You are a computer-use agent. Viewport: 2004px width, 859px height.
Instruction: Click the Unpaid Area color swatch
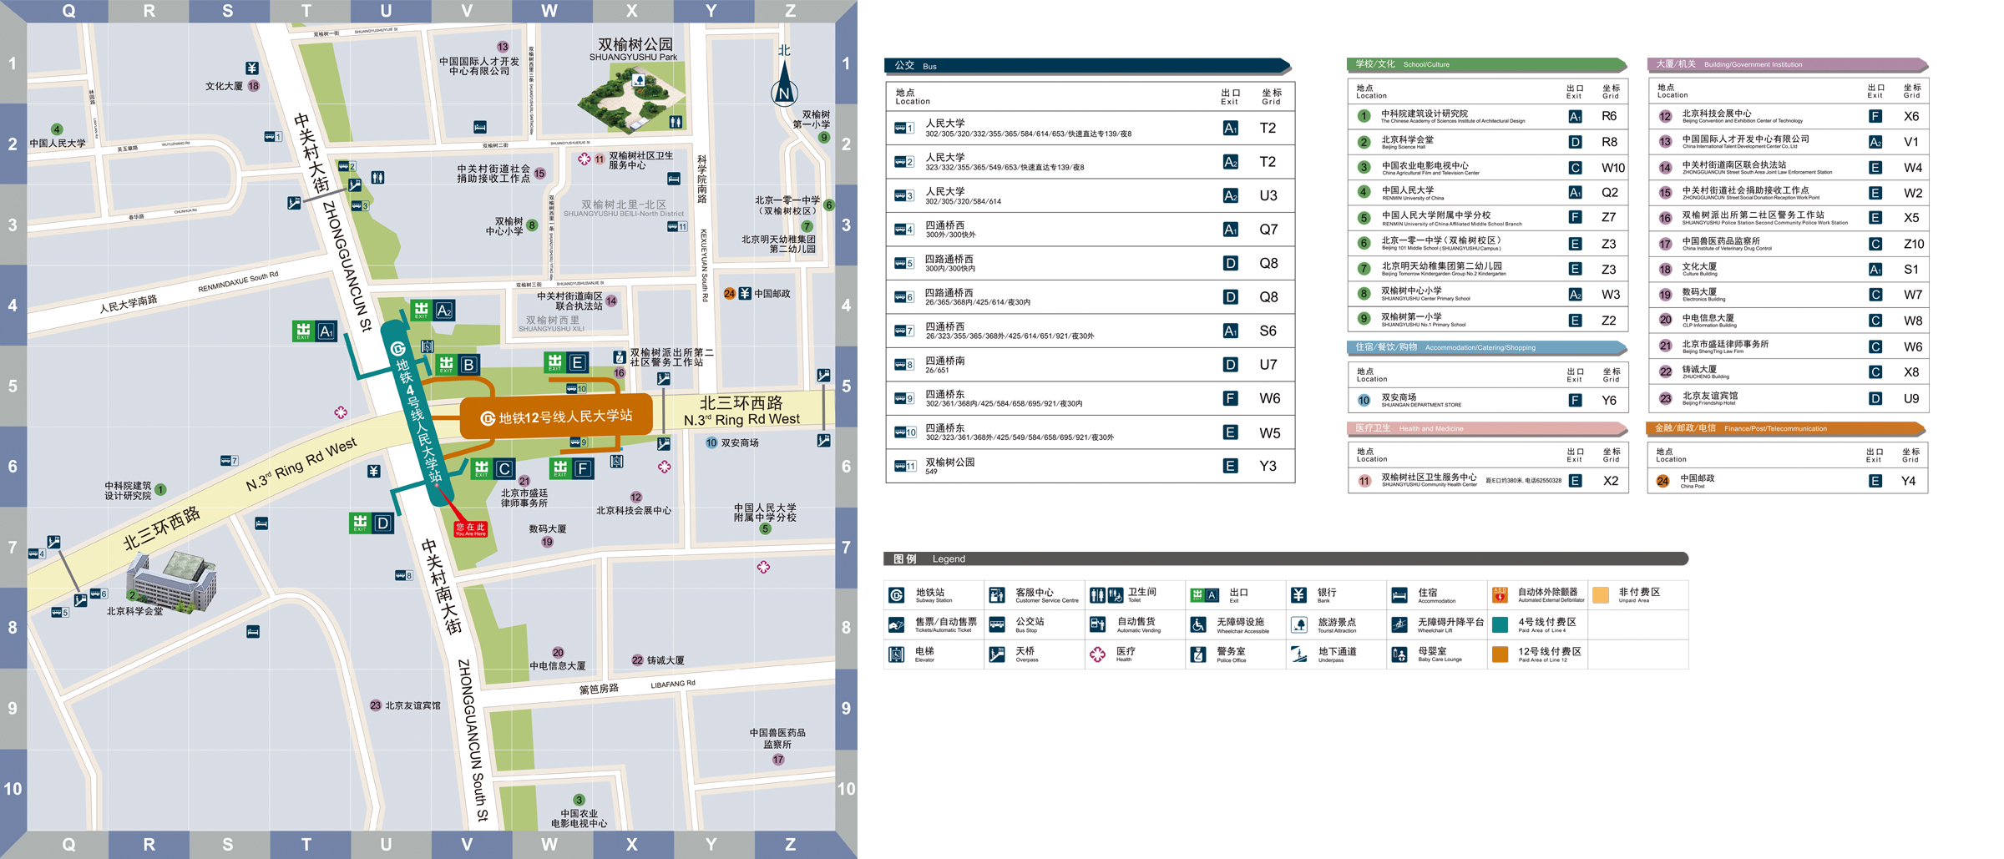1601,595
